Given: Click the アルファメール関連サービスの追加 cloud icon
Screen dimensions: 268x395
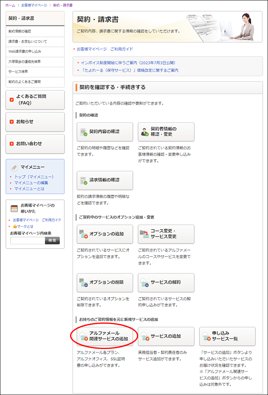Looking at the screenshot, I should coord(83,337).
